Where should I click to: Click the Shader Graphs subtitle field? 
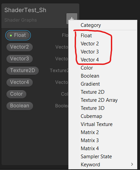[21, 20]
